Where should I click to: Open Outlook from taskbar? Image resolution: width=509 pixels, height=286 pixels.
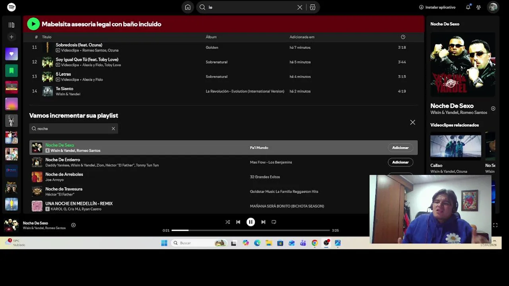(x=291, y=243)
